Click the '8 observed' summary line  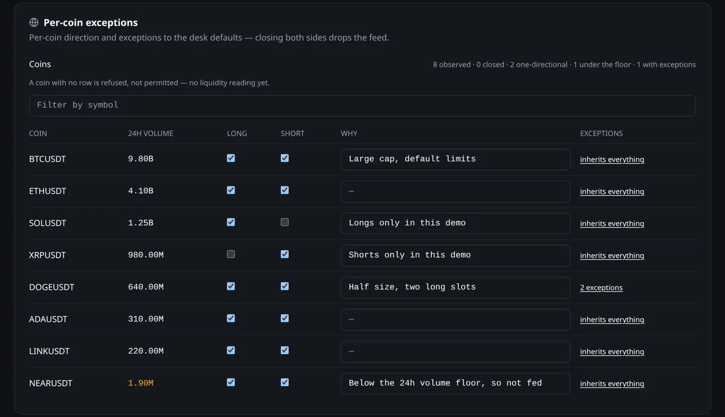tap(564, 65)
